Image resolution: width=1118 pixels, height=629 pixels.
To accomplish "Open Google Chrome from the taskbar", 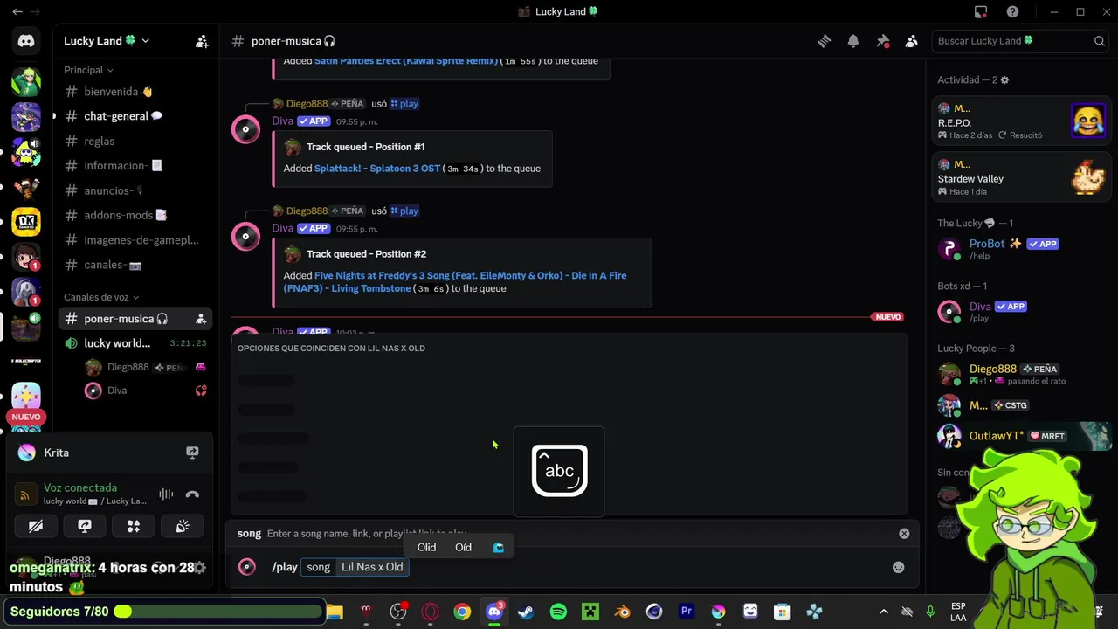I will coord(462,612).
